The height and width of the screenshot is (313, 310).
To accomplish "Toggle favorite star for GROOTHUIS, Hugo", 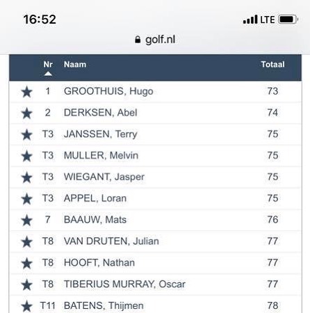I will pyautogui.click(x=26, y=92).
